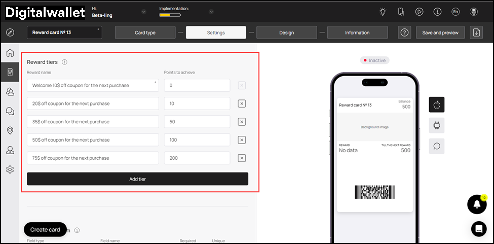Click the lightbulb tips icon in header
The height and width of the screenshot is (244, 494).
pyautogui.click(x=383, y=12)
